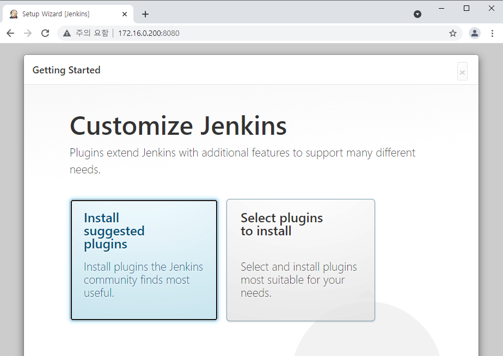503x356 pixels.
Task: Click the browser forward arrow
Action: pos(28,33)
